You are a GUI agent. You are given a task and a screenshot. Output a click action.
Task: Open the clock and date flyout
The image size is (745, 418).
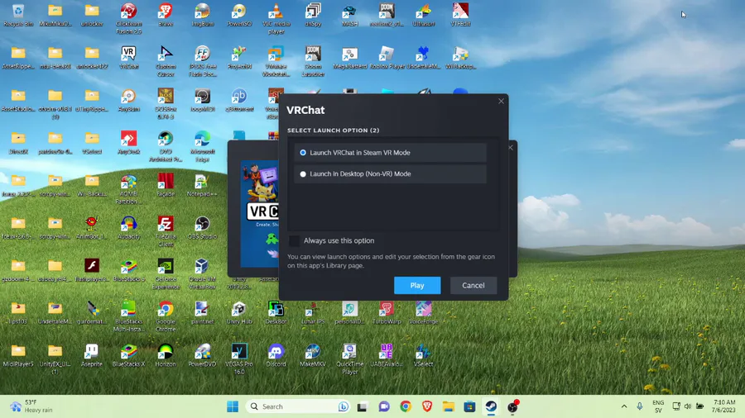pyautogui.click(x=723, y=406)
